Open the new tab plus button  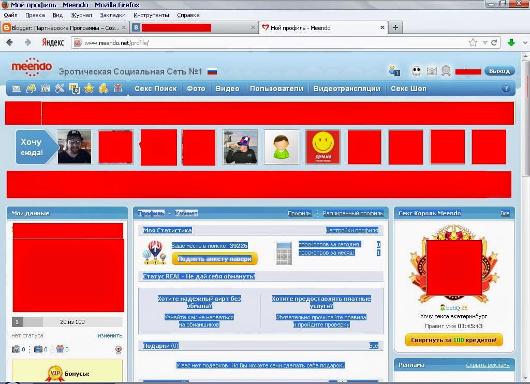pyautogui.click(x=395, y=28)
